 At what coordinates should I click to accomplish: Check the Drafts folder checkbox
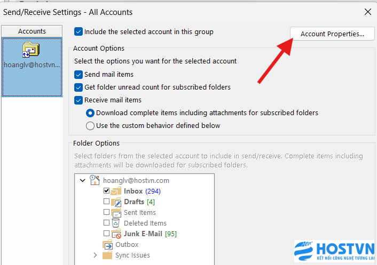coord(107,202)
